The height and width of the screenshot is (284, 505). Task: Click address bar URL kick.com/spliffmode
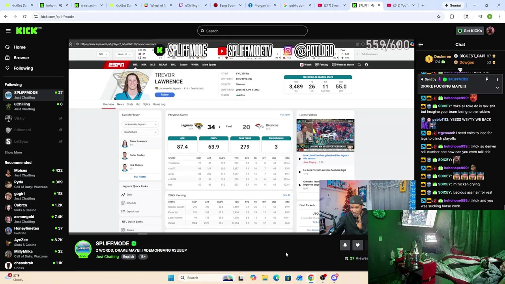[x=58, y=17]
